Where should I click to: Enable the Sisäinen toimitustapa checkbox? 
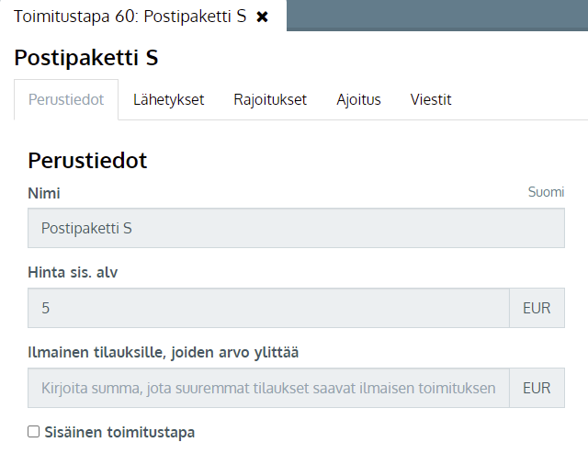[x=33, y=432]
